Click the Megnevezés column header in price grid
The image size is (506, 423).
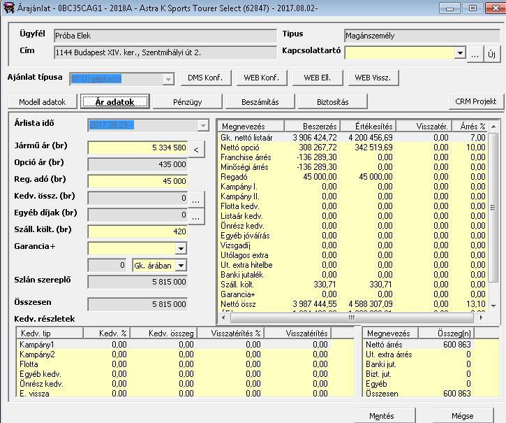[251, 126]
